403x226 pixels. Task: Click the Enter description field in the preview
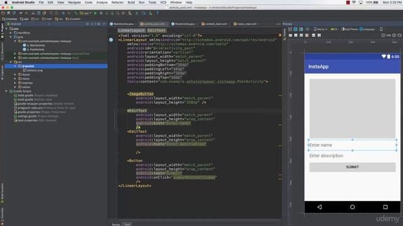[353, 156]
